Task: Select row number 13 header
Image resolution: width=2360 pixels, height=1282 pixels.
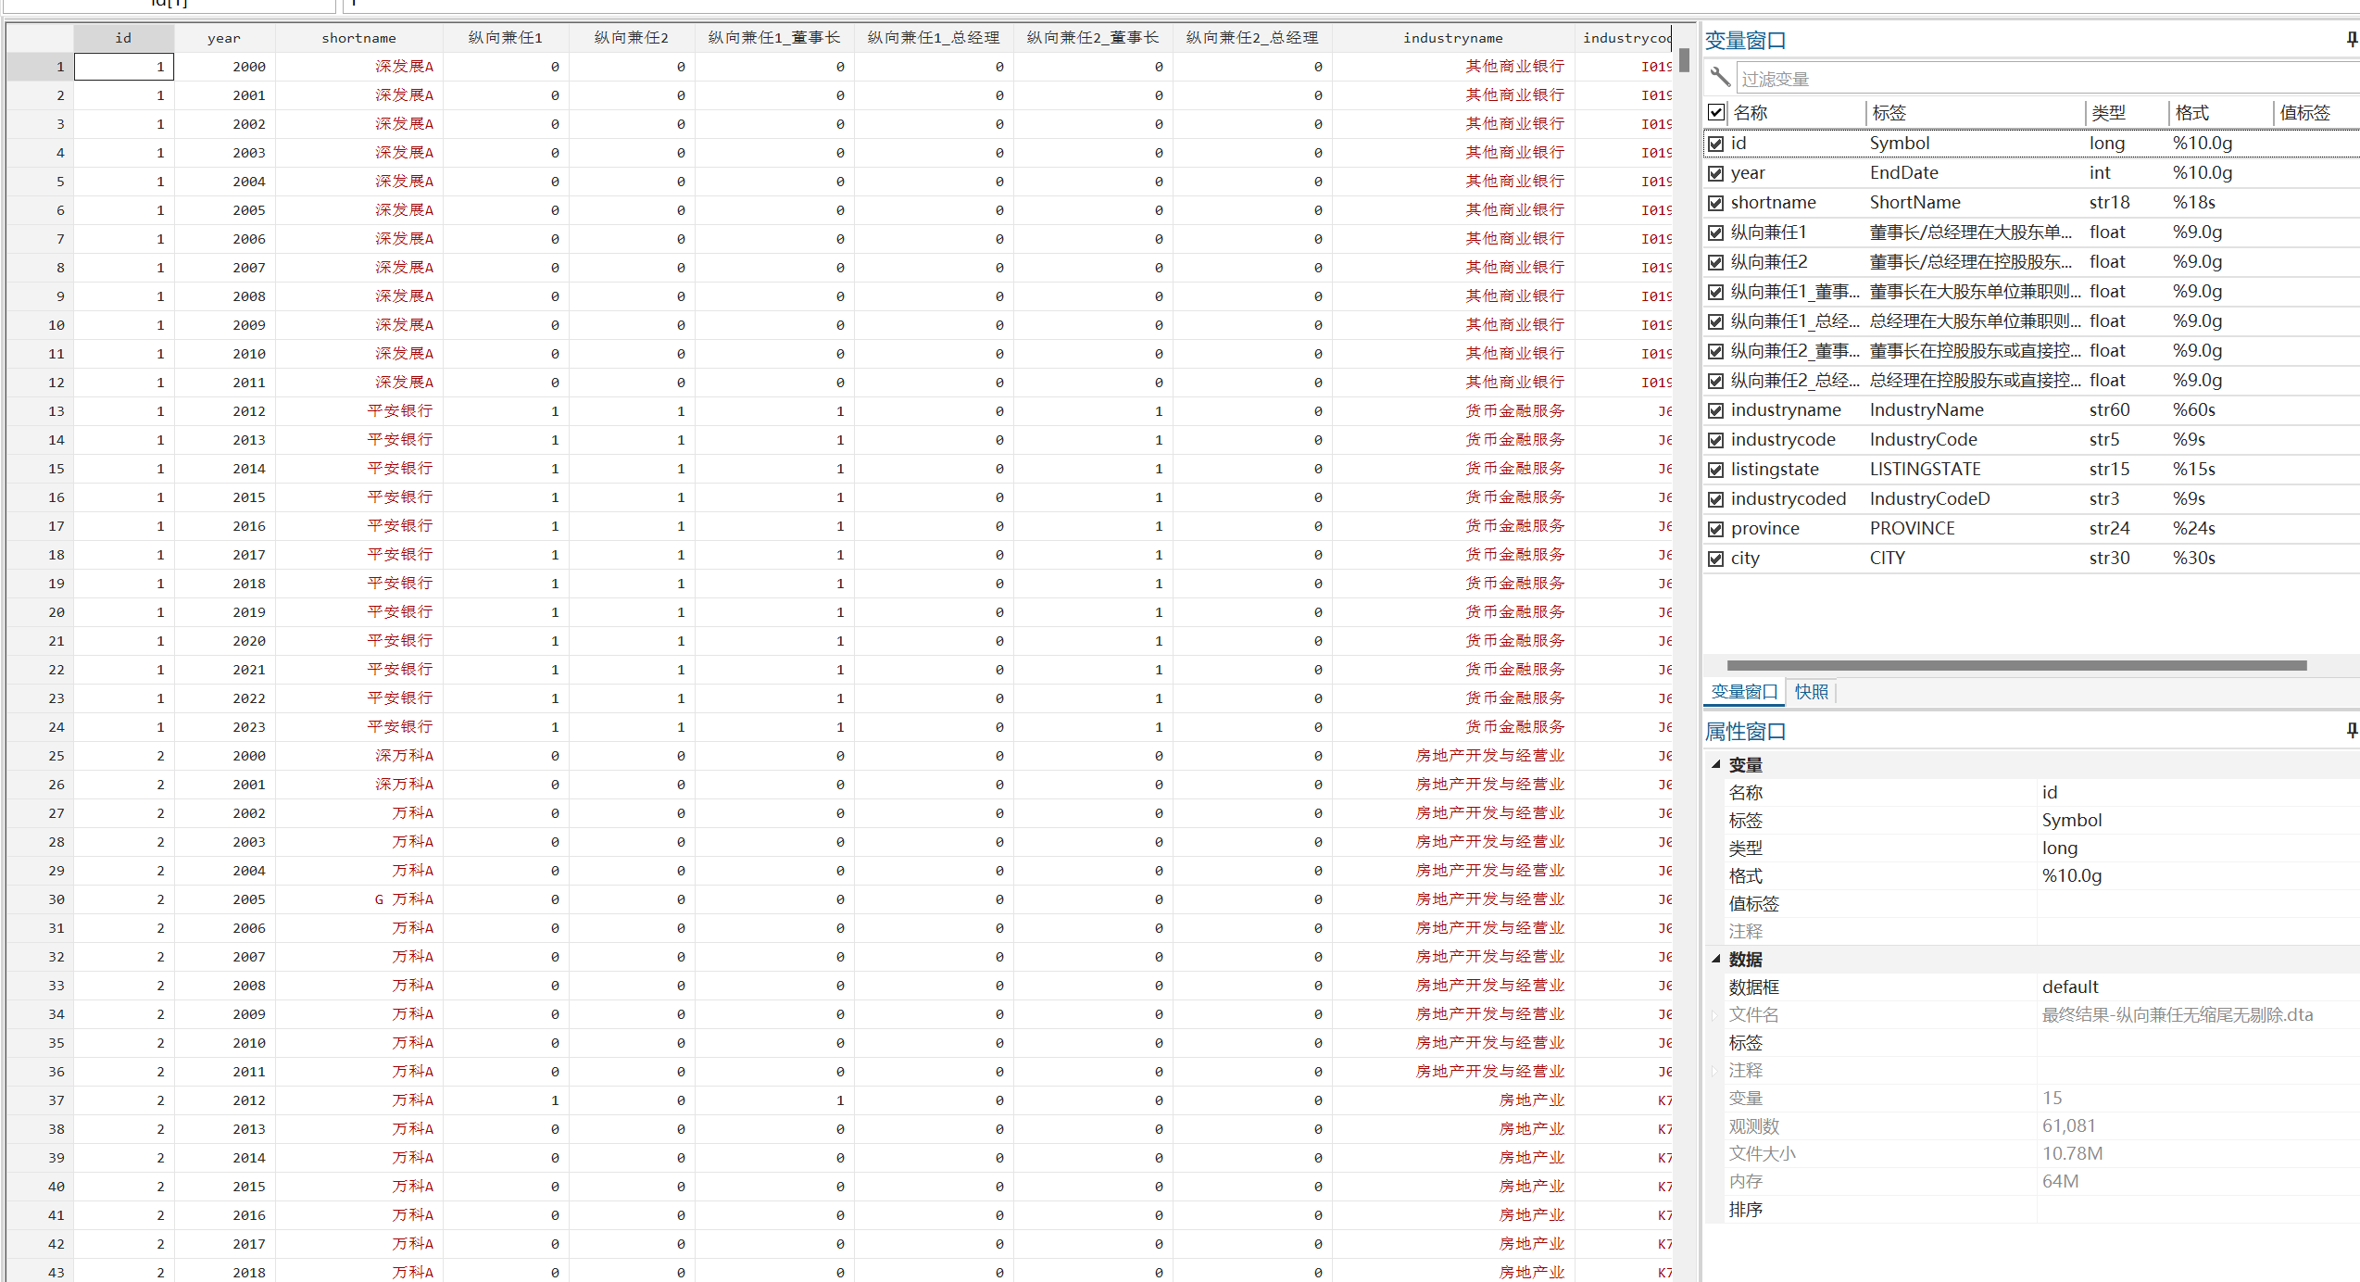Action: (41, 411)
